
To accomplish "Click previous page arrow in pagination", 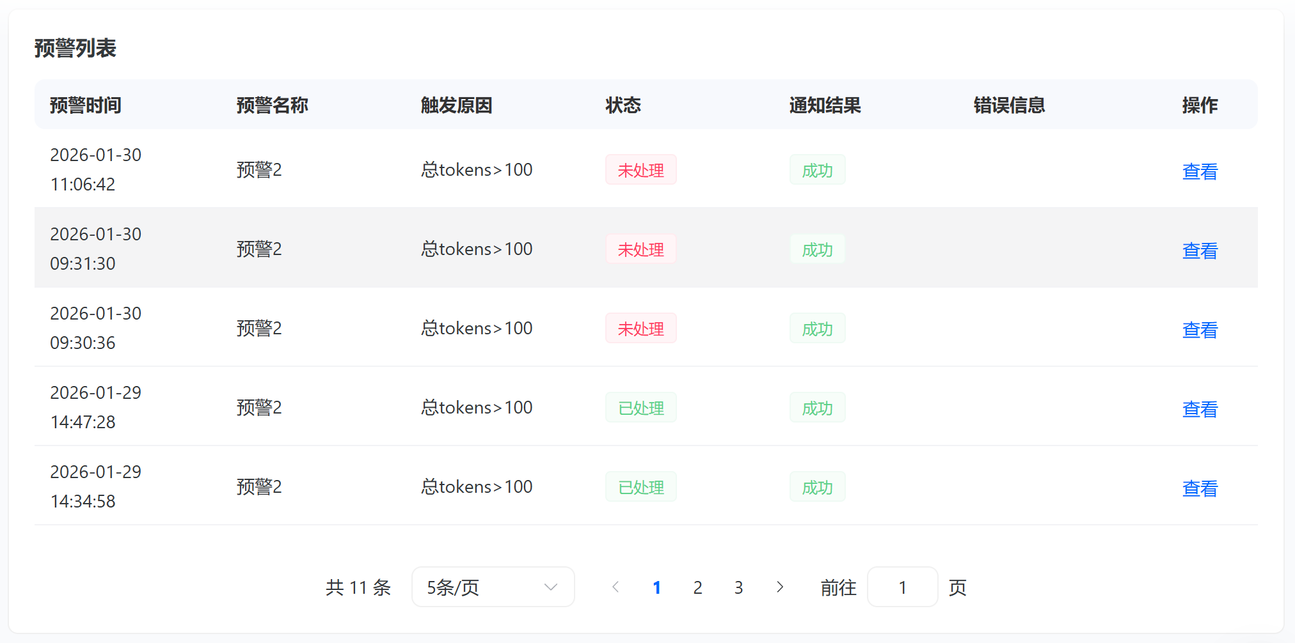I will tap(616, 587).
